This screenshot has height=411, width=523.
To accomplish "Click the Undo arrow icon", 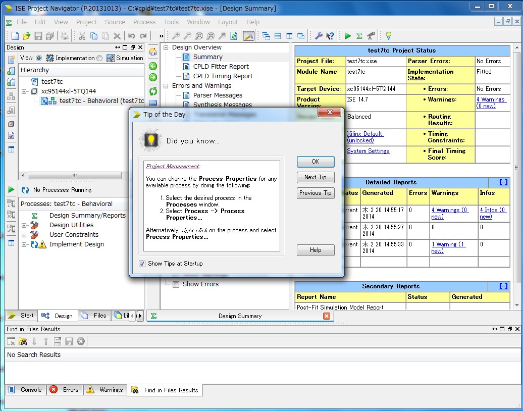I will point(131,36).
